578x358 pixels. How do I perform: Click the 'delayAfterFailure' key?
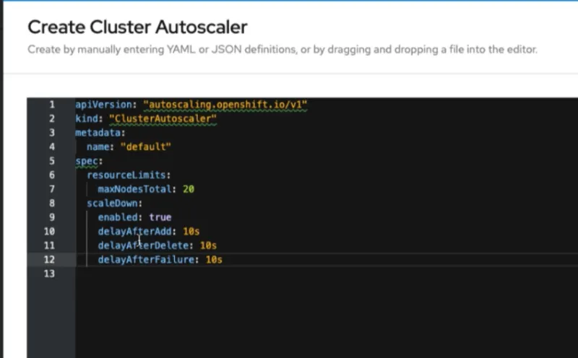[x=146, y=260]
